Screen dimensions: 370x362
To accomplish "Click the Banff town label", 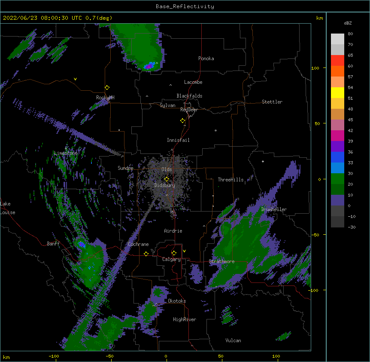I will [53, 244].
